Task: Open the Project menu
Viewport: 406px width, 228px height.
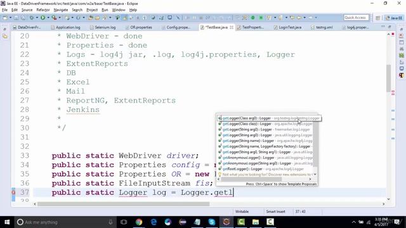Action: [92, 10]
